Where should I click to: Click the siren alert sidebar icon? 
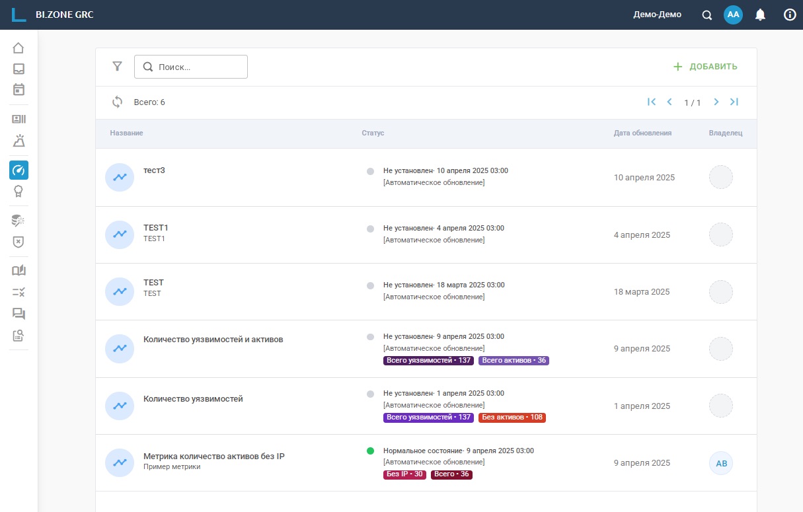[x=19, y=141]
